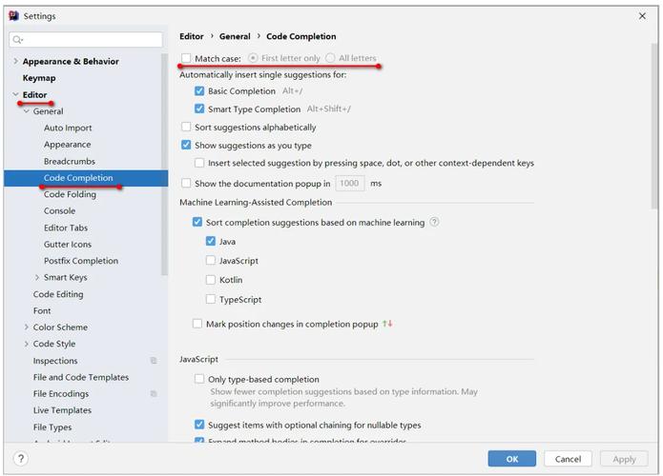This screenshot has height=476, width=663.
Task: Expand the Smart Keys tree node
Action: 37,277
